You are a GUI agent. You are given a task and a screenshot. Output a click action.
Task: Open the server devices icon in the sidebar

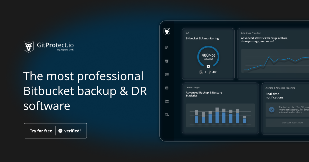click(x=167, y=101)
